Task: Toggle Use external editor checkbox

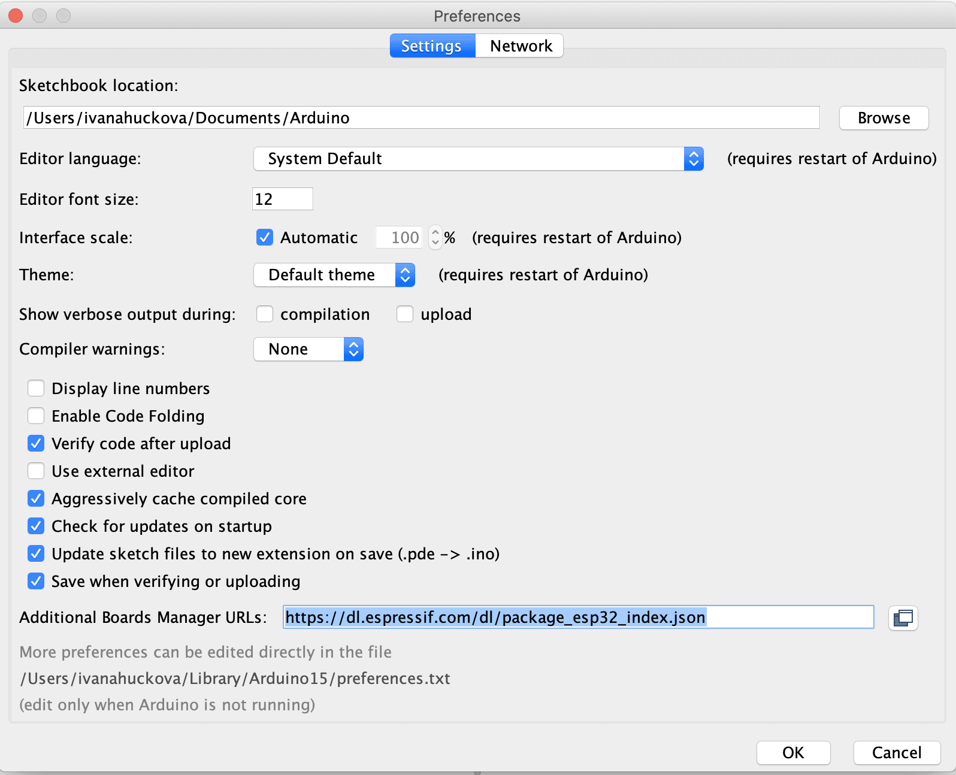Action: (36, 471)
